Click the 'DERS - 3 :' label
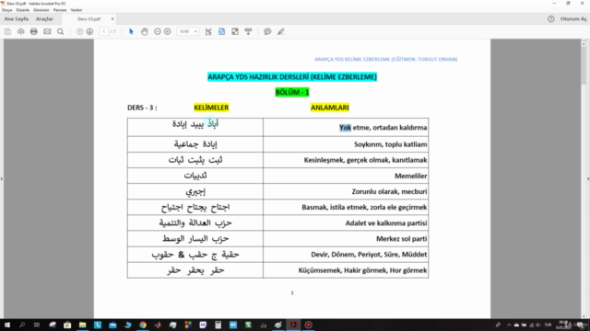590x331 pixels. coord(142,108)
